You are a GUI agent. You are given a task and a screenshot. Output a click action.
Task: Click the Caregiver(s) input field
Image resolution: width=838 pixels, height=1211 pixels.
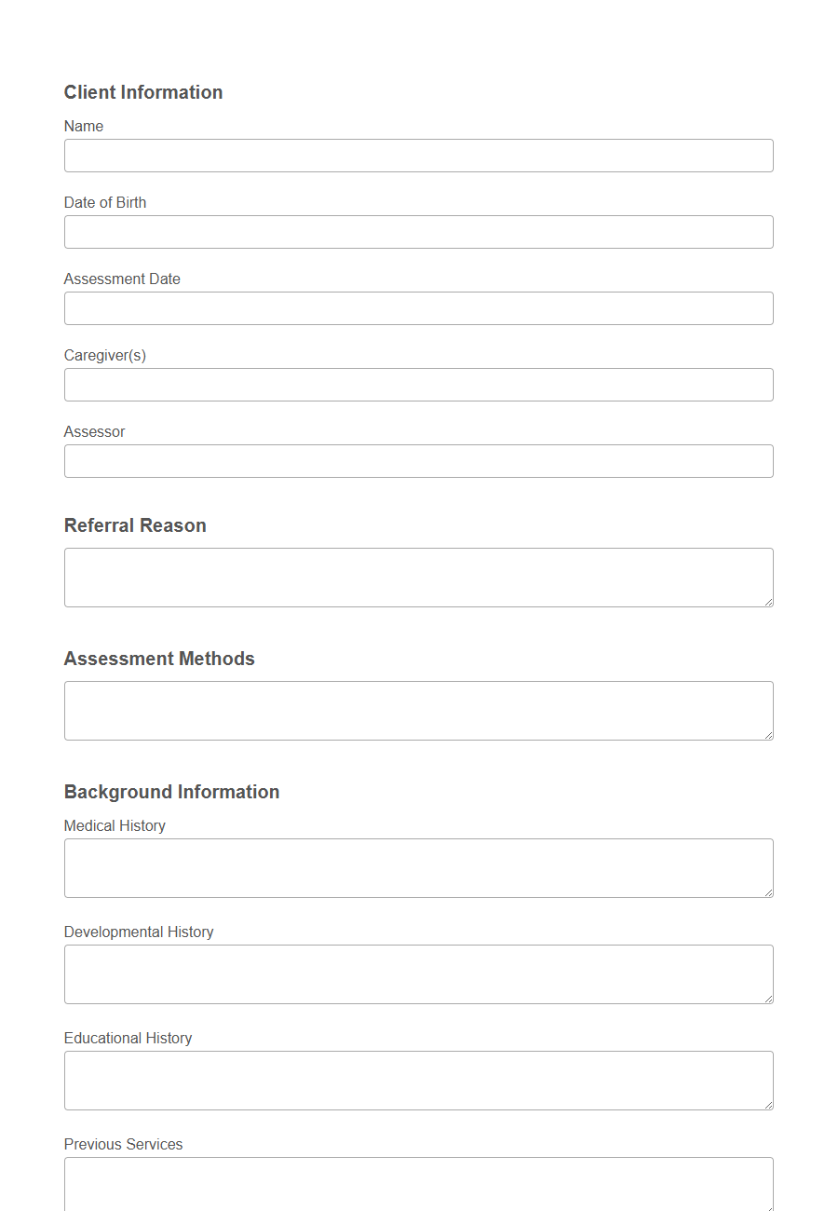418,384
